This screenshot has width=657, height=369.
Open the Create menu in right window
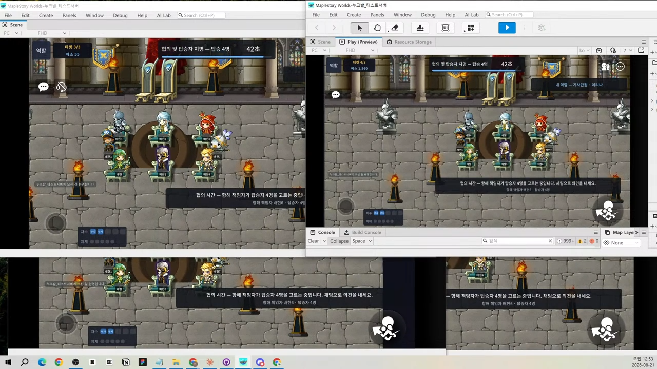(354, 15)
